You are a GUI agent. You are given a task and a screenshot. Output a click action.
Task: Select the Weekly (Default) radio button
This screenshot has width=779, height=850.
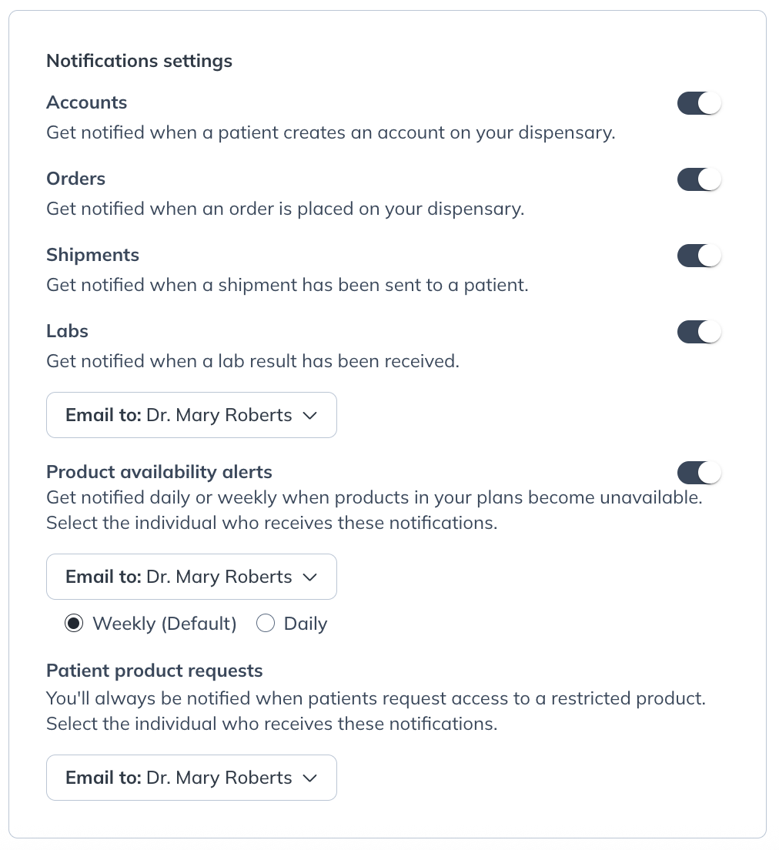pos(74,624)
